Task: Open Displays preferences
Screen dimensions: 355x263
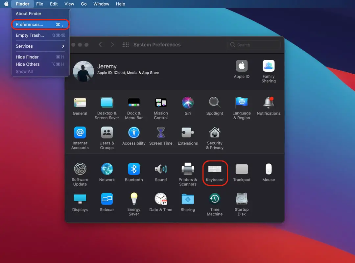Action: (80, 203)
